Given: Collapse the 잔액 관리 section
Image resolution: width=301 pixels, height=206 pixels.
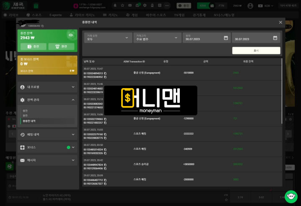Looking at the screenshot, I should click(x=47, y=100).
